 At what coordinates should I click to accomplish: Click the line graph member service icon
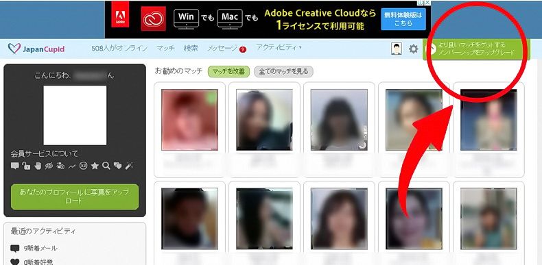coord(71,166)
